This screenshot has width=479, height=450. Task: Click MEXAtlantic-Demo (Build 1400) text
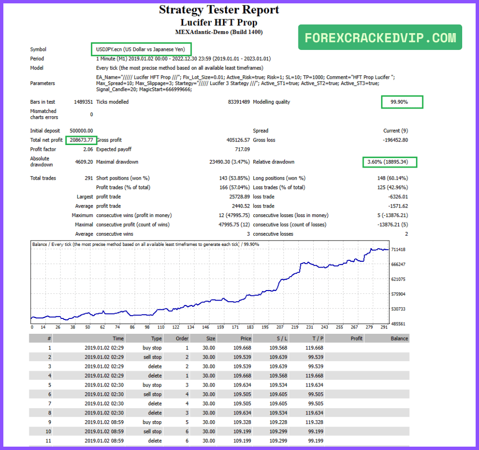click(x=219, y=32)
